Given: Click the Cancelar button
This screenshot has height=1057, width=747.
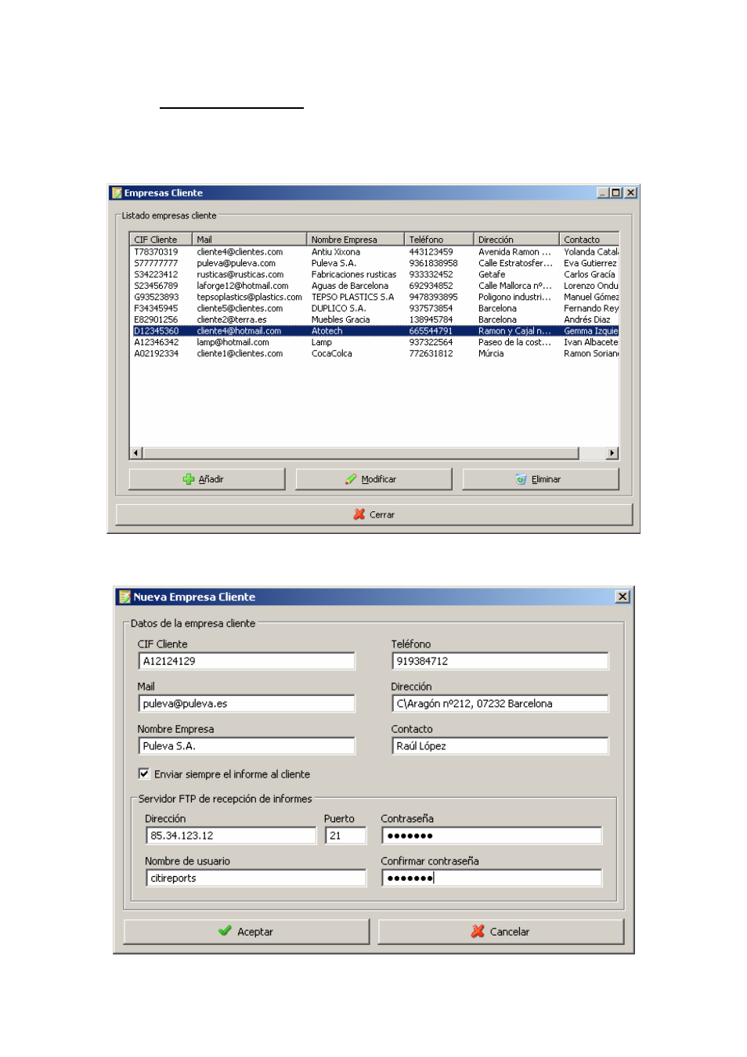Looking at the screenshot, I should (x=500, y=932).
